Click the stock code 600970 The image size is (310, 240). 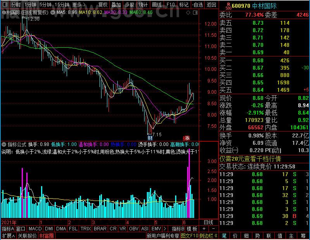pyautogui.click(x=241, y=6)
